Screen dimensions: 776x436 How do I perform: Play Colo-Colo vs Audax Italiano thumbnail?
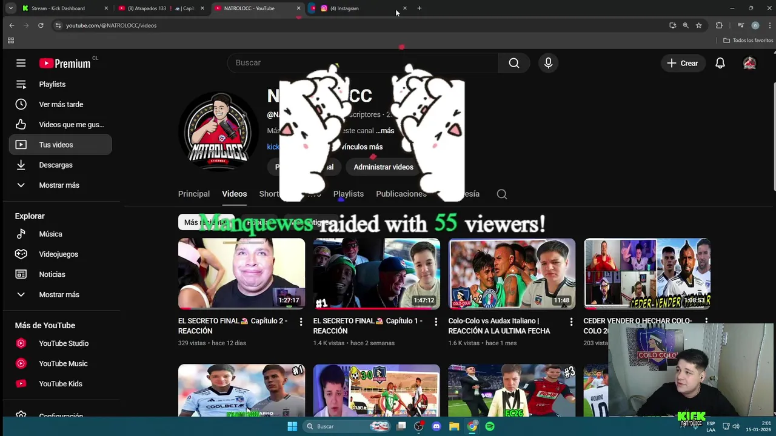coord(512,274)
